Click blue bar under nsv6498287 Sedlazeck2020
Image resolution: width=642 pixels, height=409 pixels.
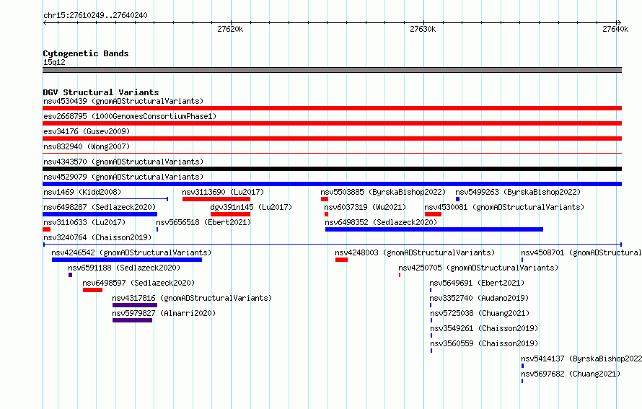[x=100, y=214]
